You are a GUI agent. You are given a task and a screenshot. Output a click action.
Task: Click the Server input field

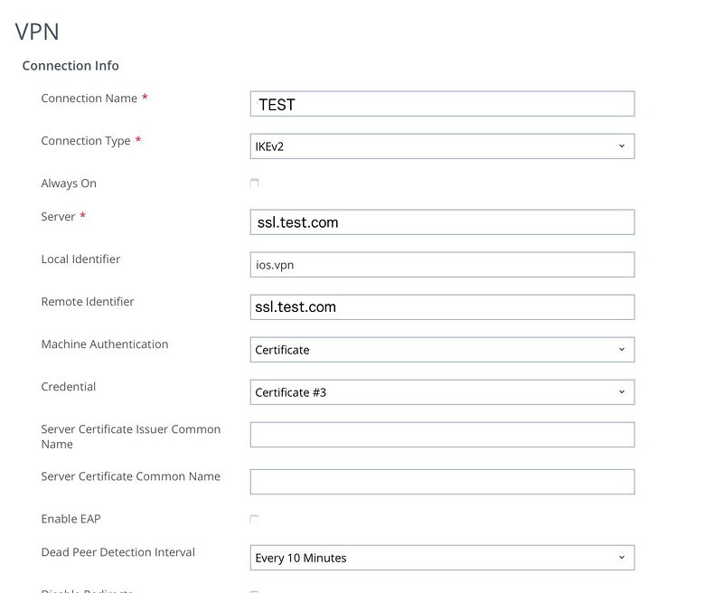[x=442, y=222]
